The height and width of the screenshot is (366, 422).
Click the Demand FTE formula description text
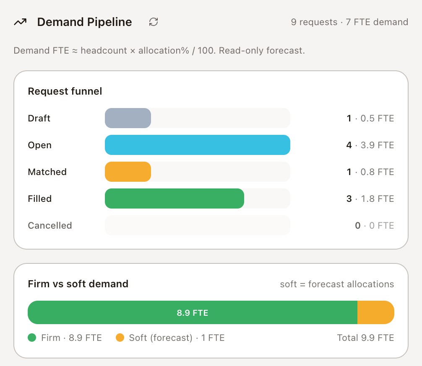click(159, 51)
